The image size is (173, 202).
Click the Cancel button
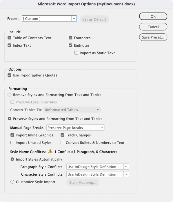point(153,27)
